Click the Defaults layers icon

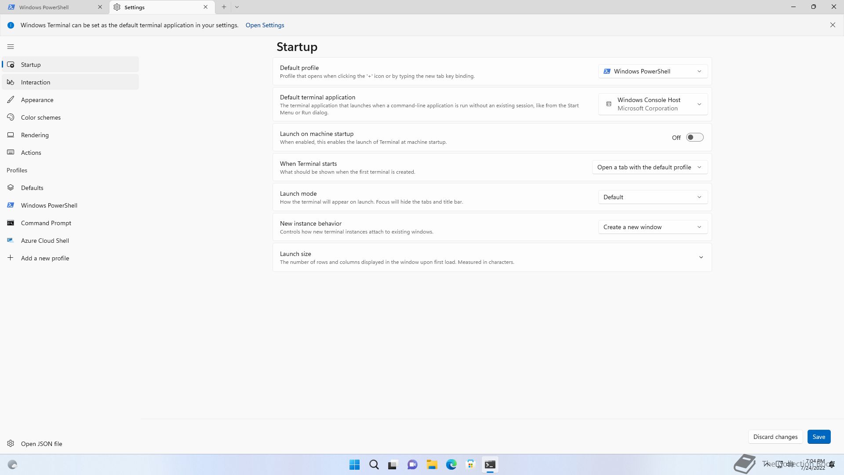[11, 188]
